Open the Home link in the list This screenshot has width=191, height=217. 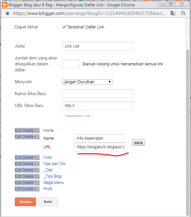(x=49, y=130)
